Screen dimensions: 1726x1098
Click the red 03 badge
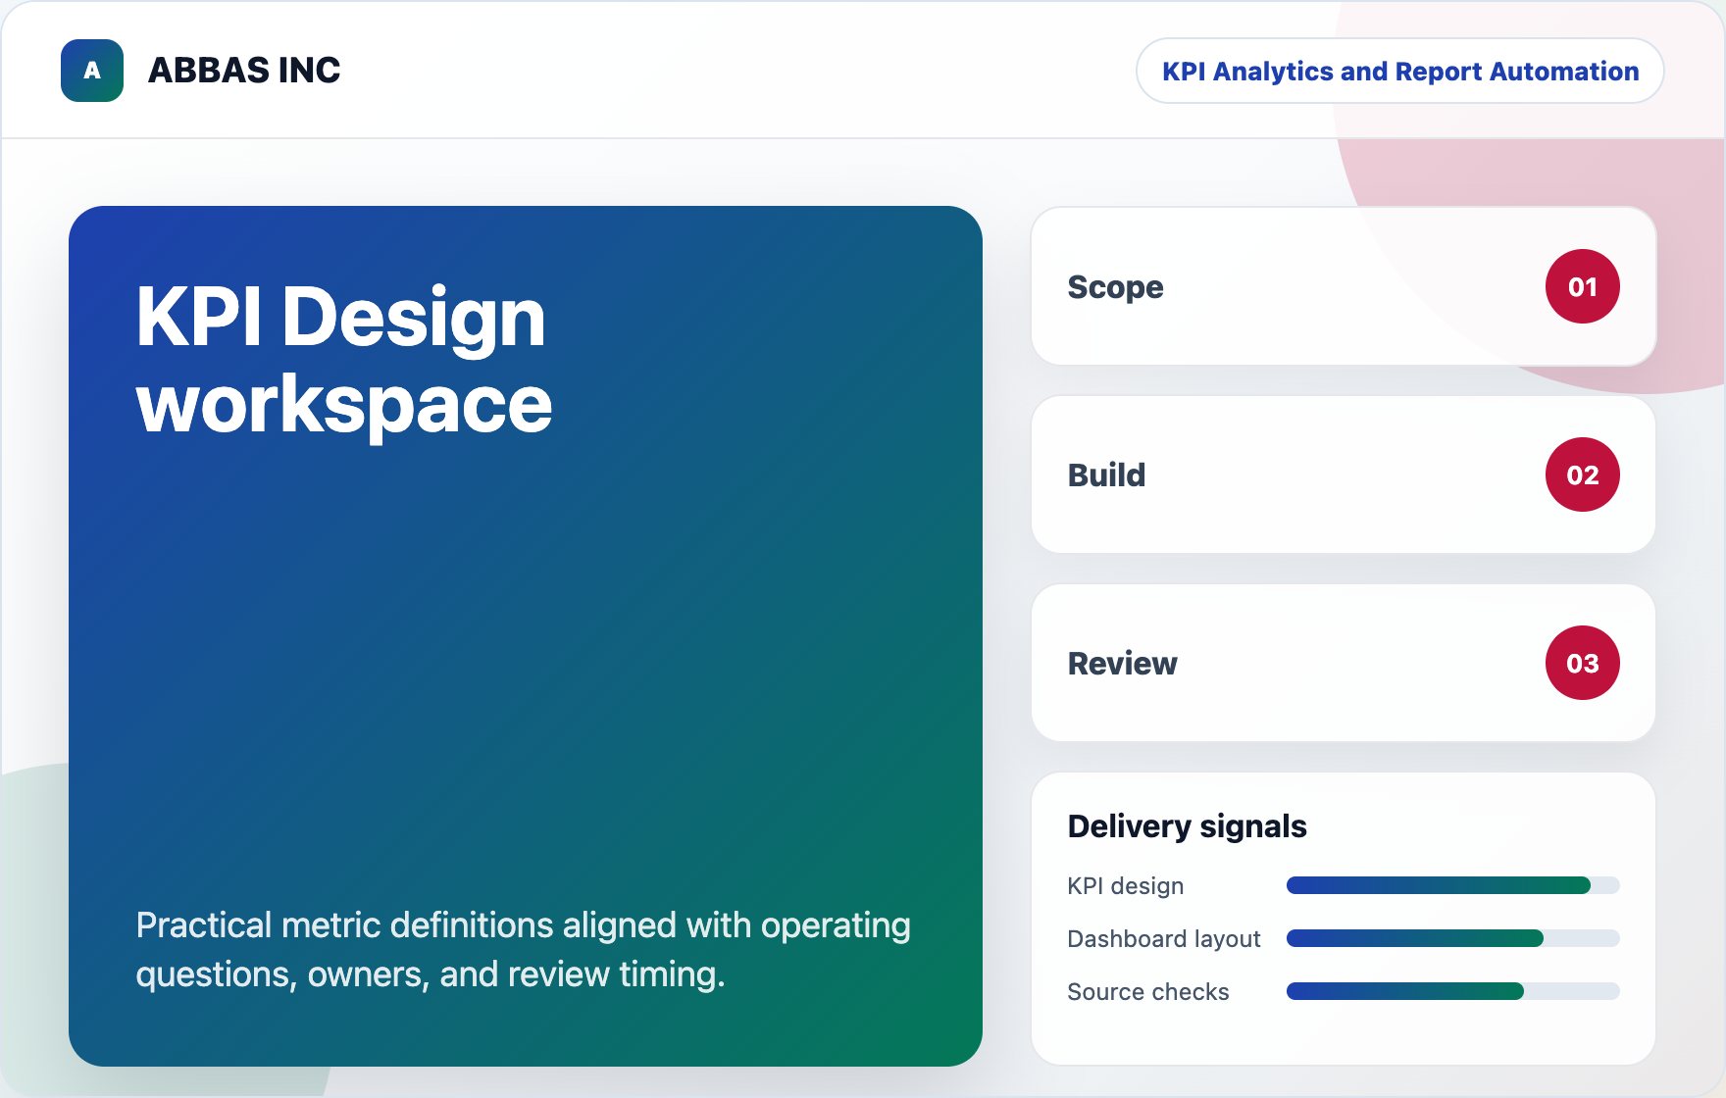[x=1582, y=663]
